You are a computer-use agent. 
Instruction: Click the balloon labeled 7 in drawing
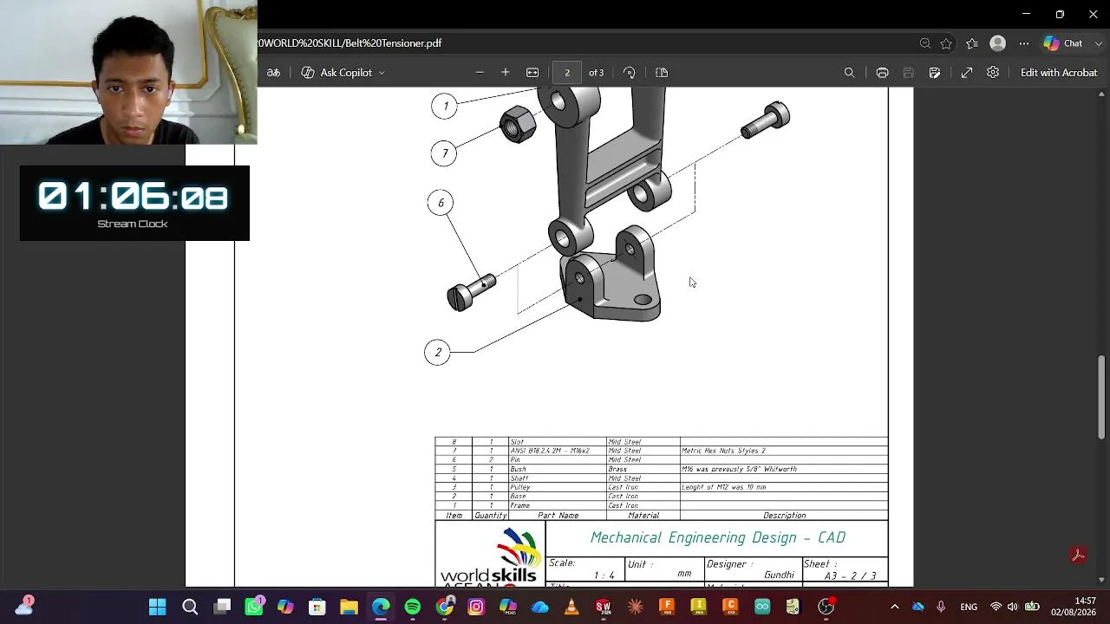tap(445, 153)
